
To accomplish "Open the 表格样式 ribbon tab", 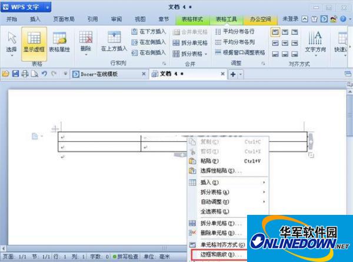I will click(189, 19).
